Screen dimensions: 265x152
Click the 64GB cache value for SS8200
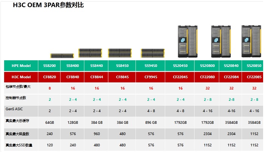coord(49,122)
